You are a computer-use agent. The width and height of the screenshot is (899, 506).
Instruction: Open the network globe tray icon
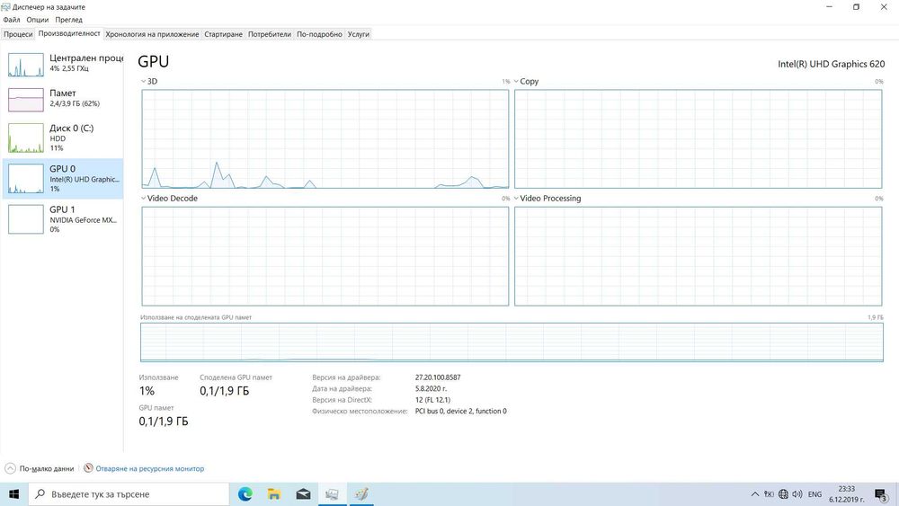click(783, 494)
